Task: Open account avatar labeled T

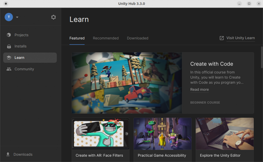Action: [9, 17]
